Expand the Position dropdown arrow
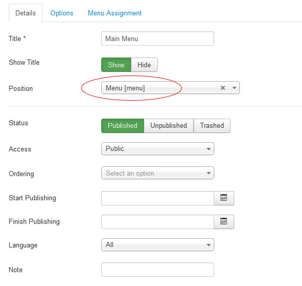Image resolution: width=302 pixels, height=286 pixels. 234,88
